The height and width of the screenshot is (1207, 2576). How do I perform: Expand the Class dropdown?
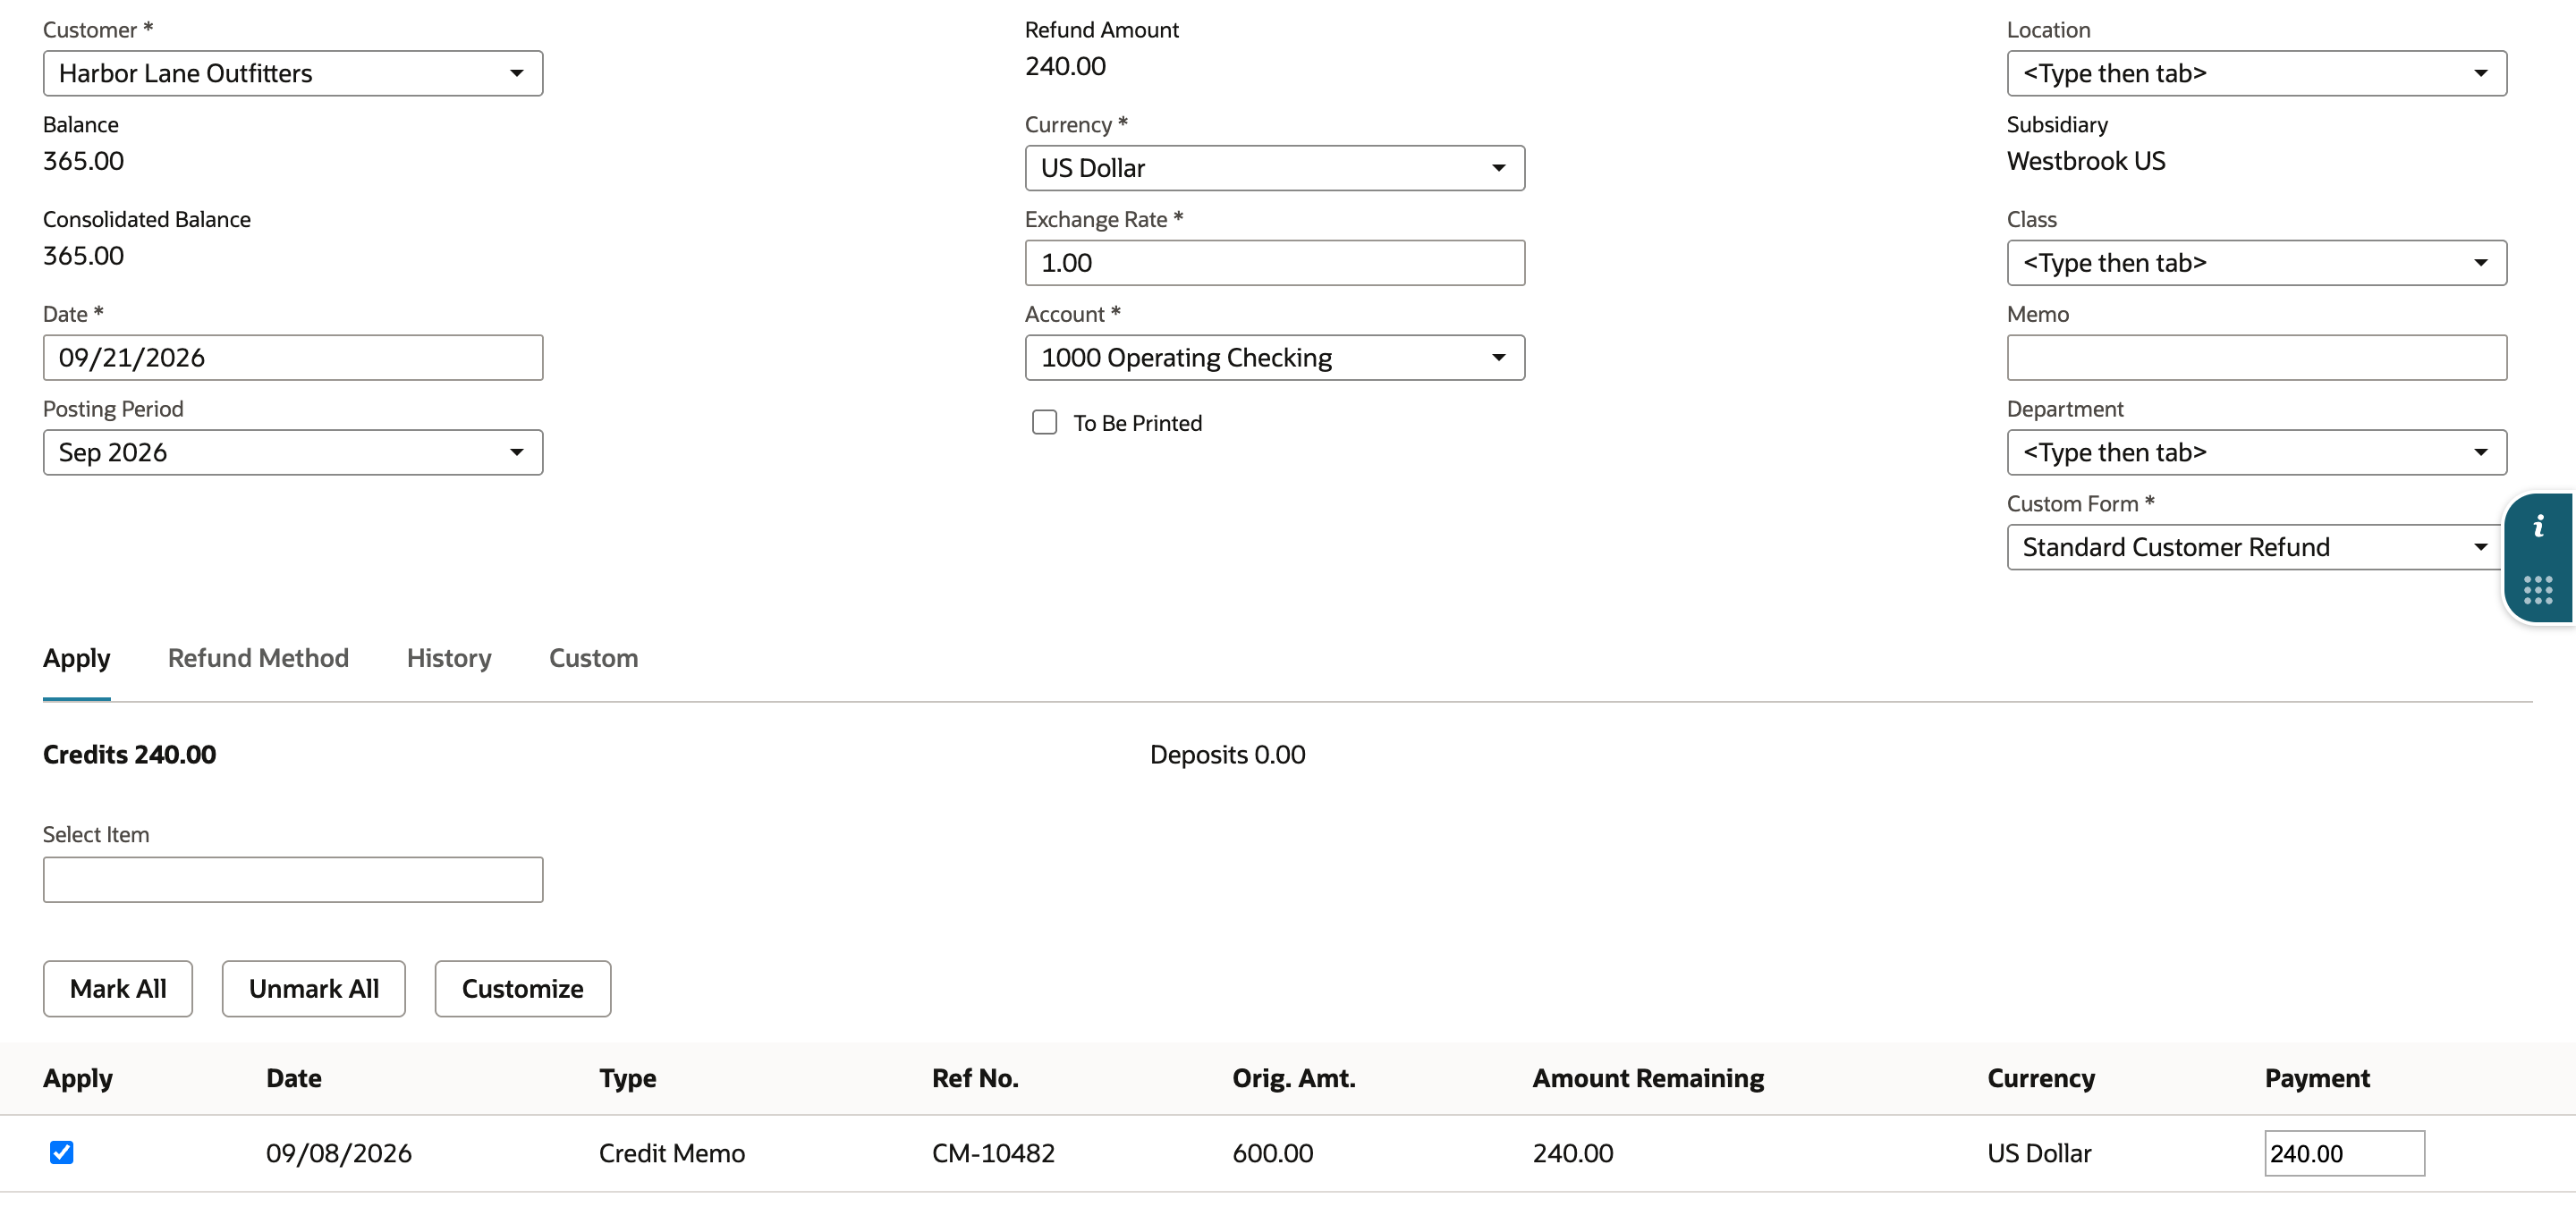2256,262
